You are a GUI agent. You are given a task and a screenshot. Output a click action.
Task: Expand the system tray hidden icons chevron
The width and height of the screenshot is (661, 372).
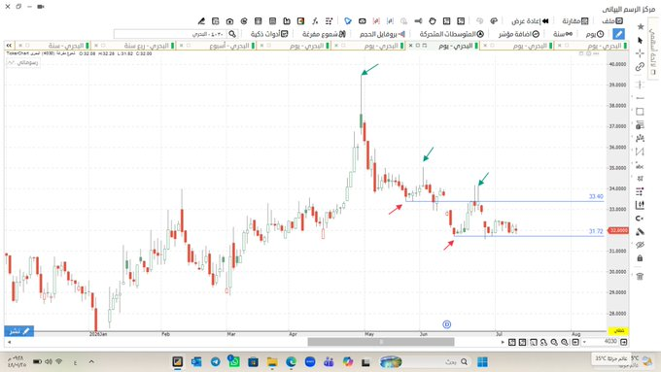click(91, 362)
